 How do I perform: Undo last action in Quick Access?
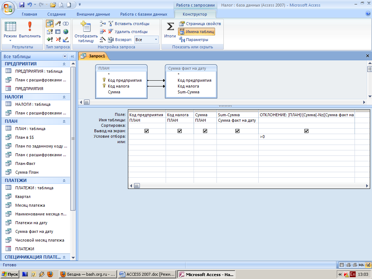(29, 4)
